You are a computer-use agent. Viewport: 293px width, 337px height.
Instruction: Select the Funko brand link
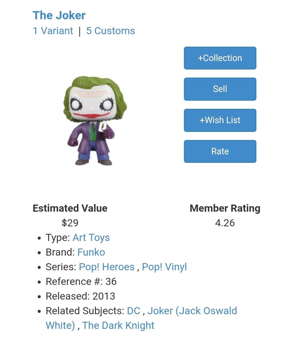pyautogui.click(x=91, y=252)
